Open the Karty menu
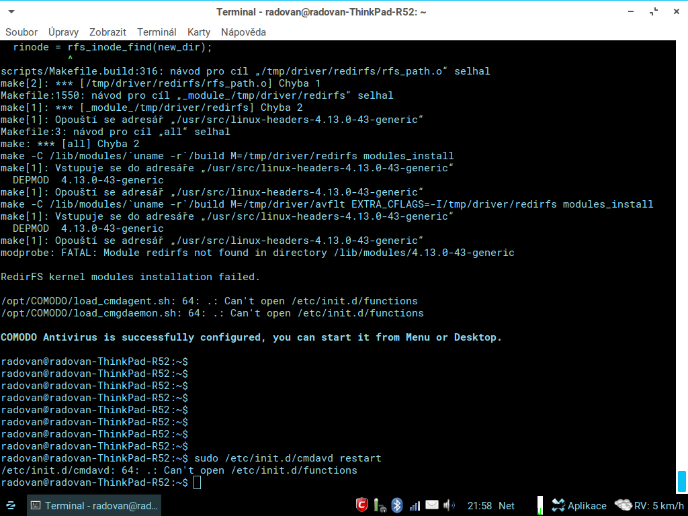688x516 pixels. point(199,32)
